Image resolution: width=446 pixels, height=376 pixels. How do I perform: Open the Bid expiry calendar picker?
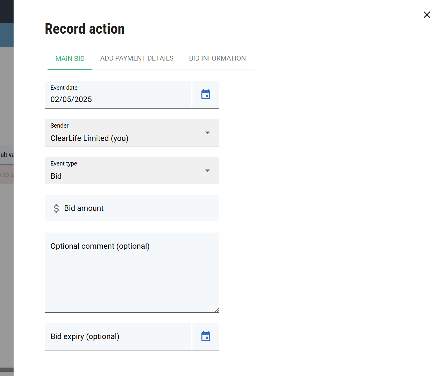coord(206,336)
